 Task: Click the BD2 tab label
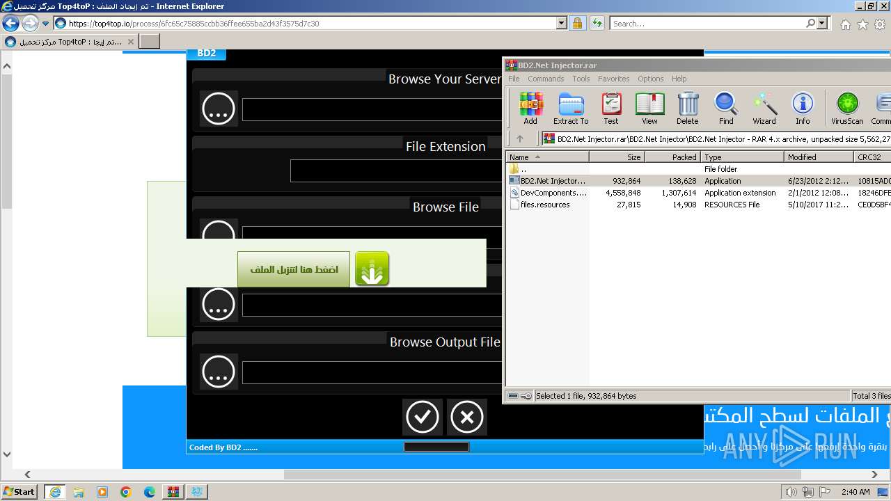click(x=207, y=54)
